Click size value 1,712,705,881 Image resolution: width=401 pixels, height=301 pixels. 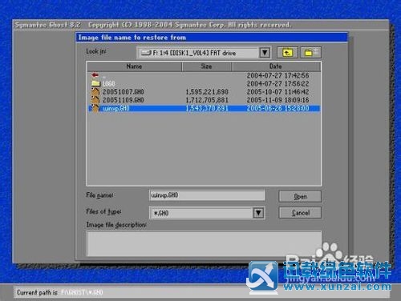point(207,100)
